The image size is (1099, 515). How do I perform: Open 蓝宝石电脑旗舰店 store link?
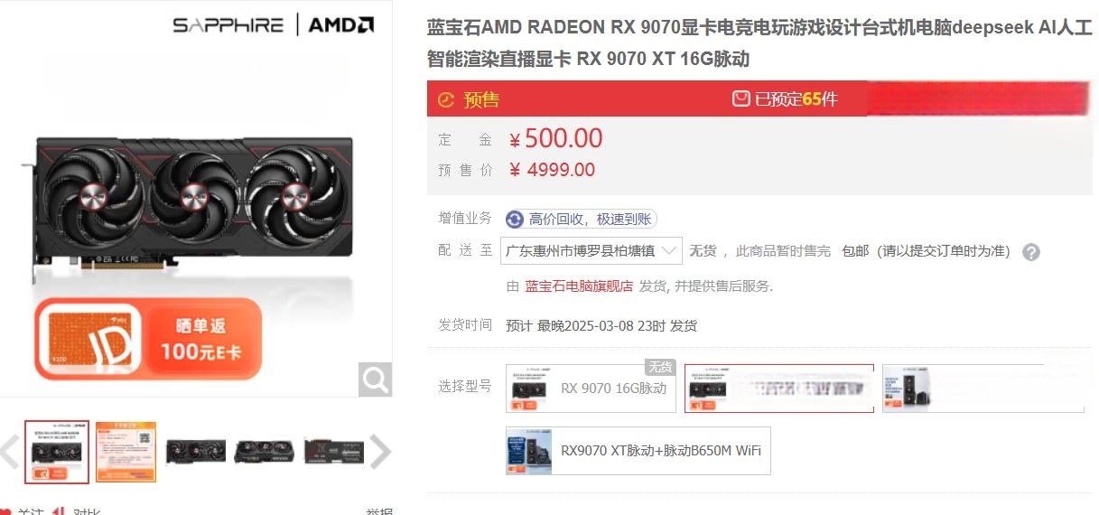point(579,286)
